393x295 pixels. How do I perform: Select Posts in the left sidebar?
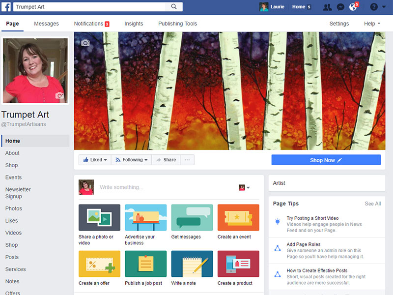pyautogui.click(x=12, y=257)
